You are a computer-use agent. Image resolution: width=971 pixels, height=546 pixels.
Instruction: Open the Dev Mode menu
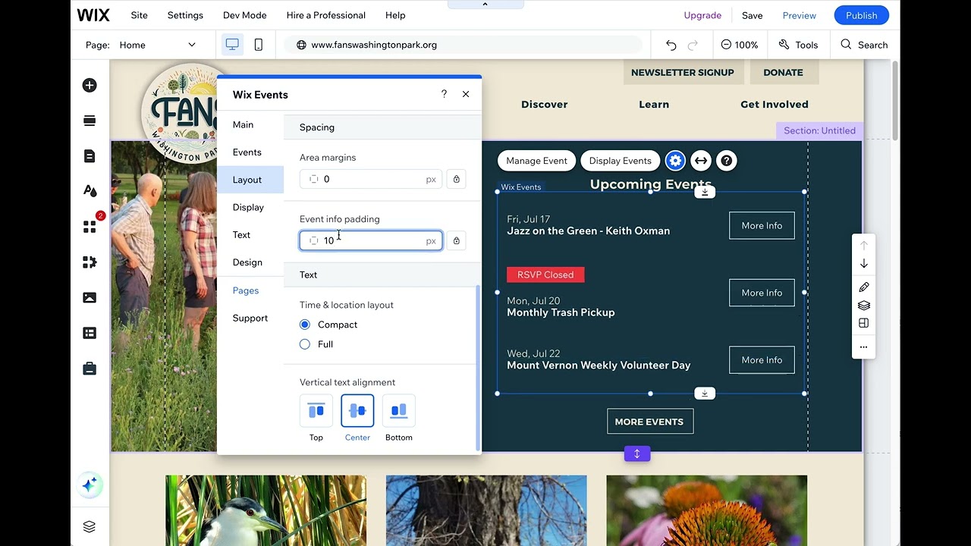point(244,15)
